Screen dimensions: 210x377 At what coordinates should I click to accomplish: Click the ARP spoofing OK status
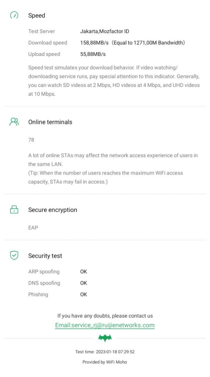point(83,271)
